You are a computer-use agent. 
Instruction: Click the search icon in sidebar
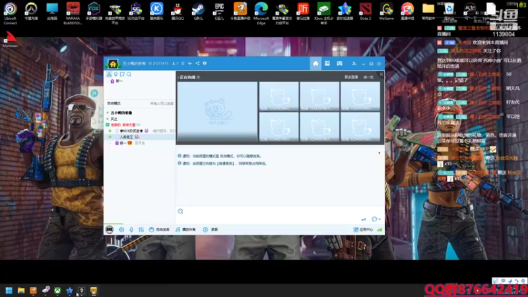(129, 74)
